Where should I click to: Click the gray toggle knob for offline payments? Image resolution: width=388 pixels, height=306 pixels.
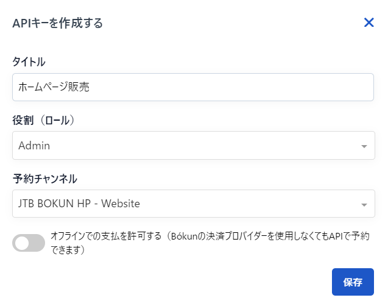(22, 243)
